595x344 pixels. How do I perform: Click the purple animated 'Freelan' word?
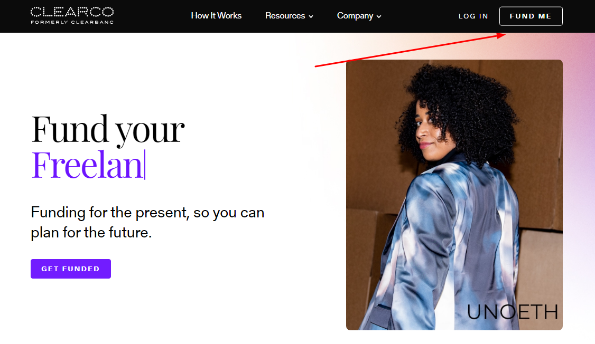coord(87,165)
